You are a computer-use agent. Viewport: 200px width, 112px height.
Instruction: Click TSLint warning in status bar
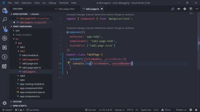[166, 110]
